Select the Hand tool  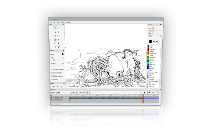coord(55,47)
